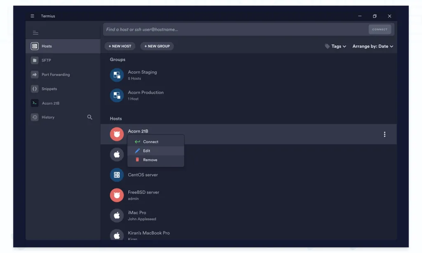The image size is (422, 253).
Task: Collapse the sidebar using the lines icon
Action: coord(35,33)
